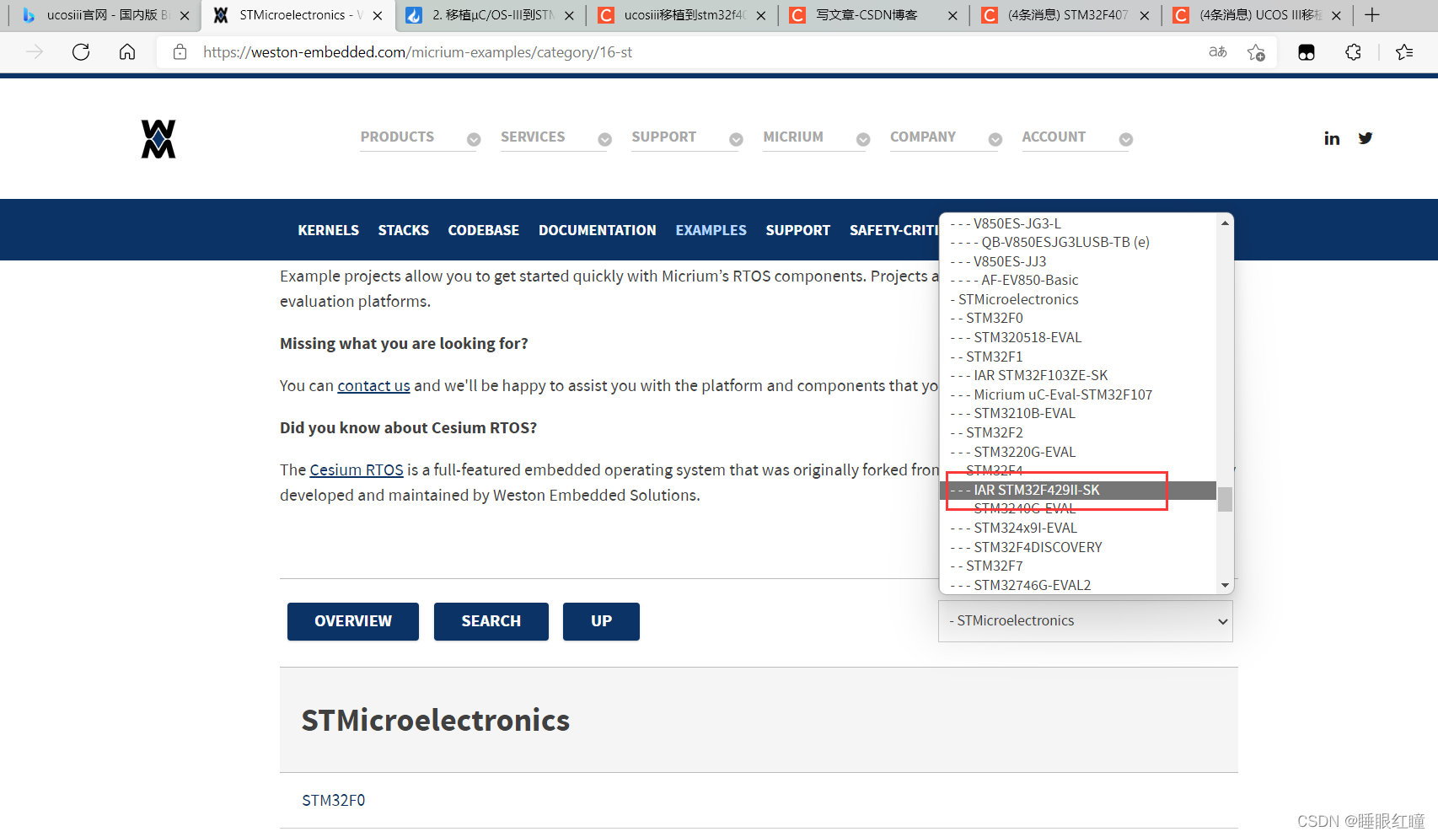1438x837 pixels.
Task: Expand the MICRIUM menu chevron
Action: click(x=863, y=140)
